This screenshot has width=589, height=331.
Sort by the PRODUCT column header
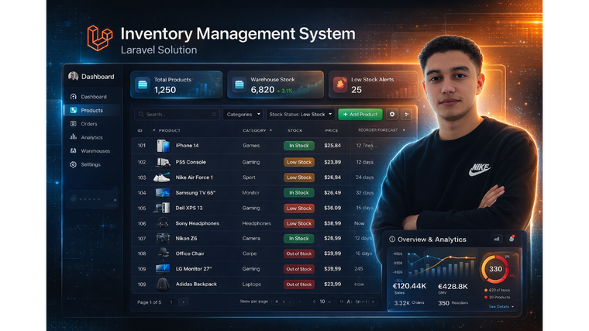click(170, 130)
